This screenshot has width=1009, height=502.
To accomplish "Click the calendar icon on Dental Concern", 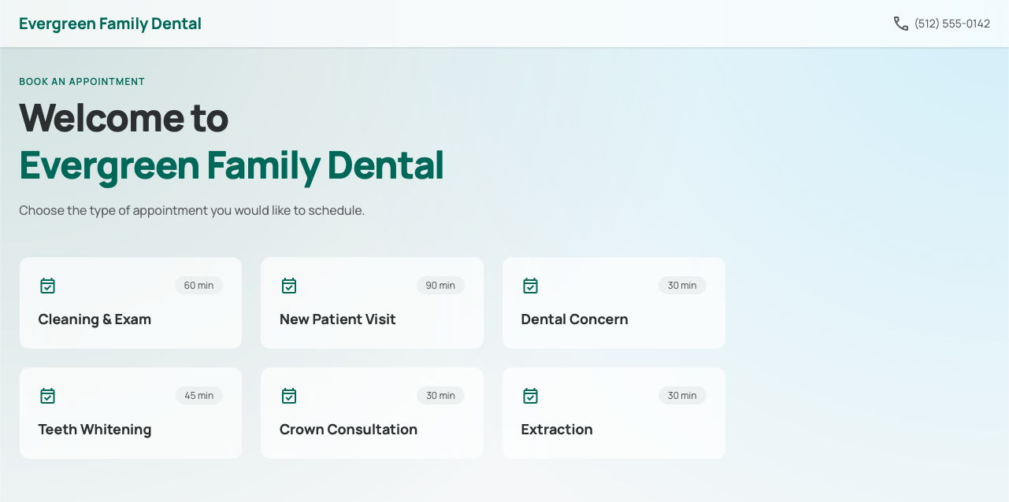I will click(x=531, y=286).
